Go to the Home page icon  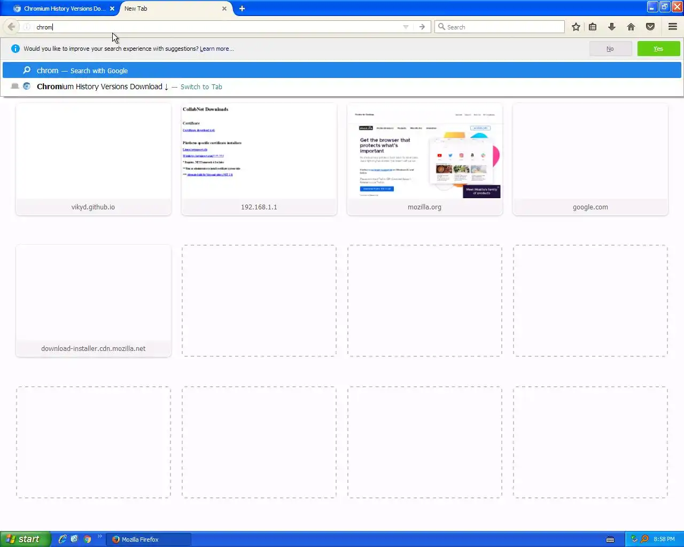pyautogui.click(x=631, y=27)
